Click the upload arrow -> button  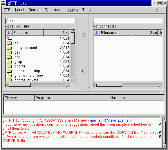[83, 34]
